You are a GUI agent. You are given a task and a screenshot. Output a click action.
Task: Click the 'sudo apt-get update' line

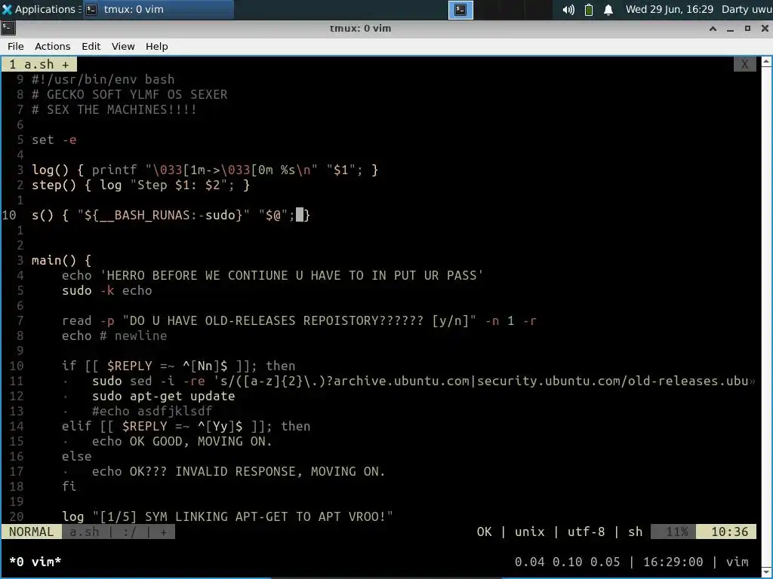pyautogui.click(x=164, y=396)
